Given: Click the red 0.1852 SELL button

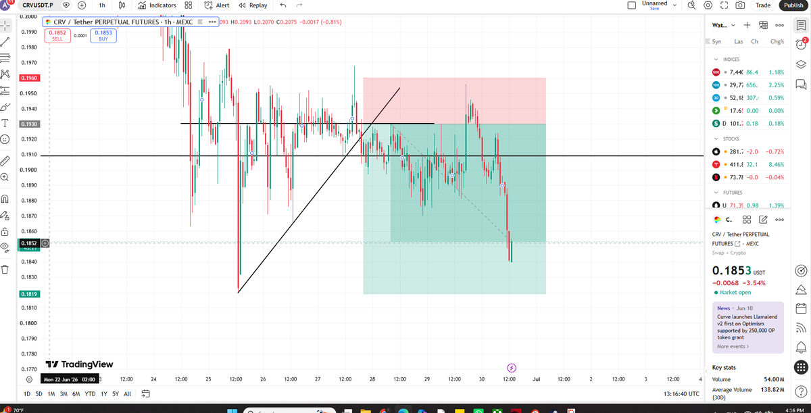Looking at the screenshot, I should pyautogui.click(x=57, y=35).
